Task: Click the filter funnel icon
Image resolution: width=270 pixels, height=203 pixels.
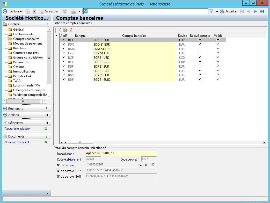Action: (211, 11)
